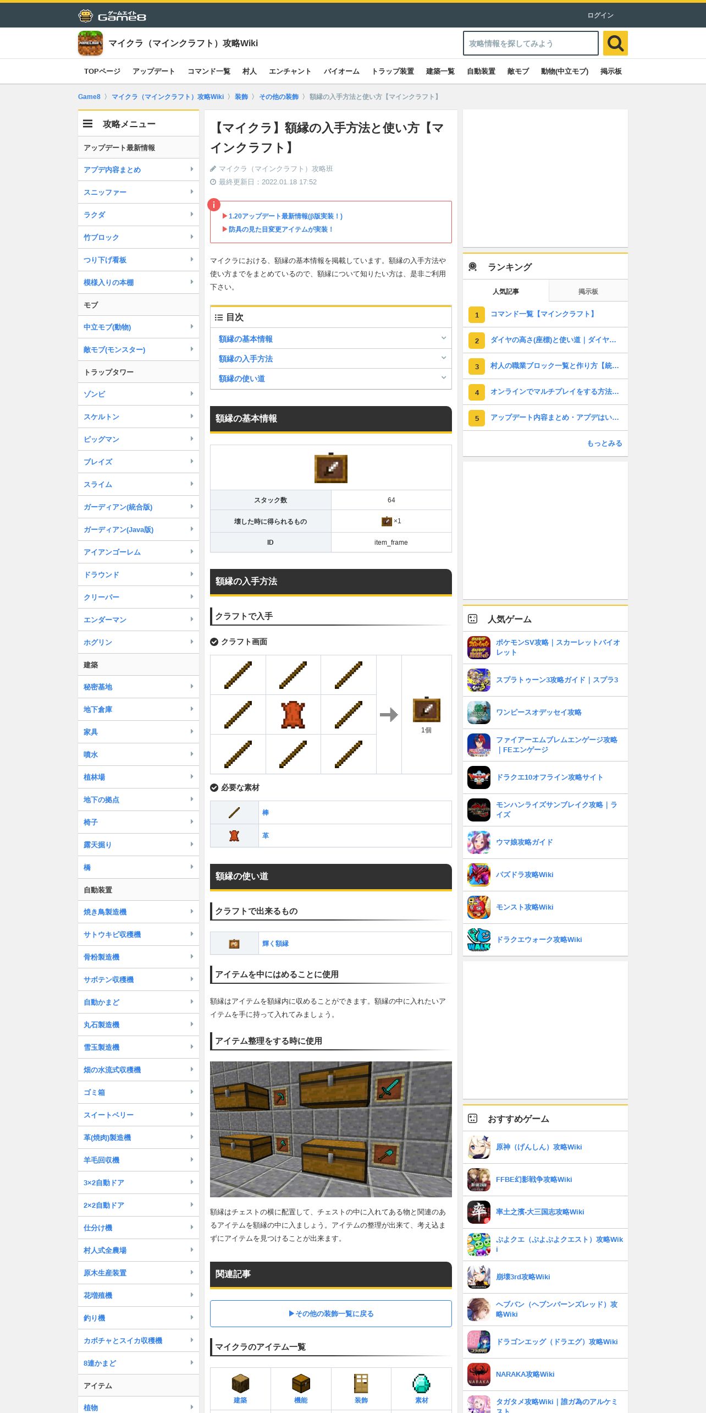Open Splatoon 3 game icon
The width and height of the screenshot is (706, 1413).
click(x=479, y=680)
